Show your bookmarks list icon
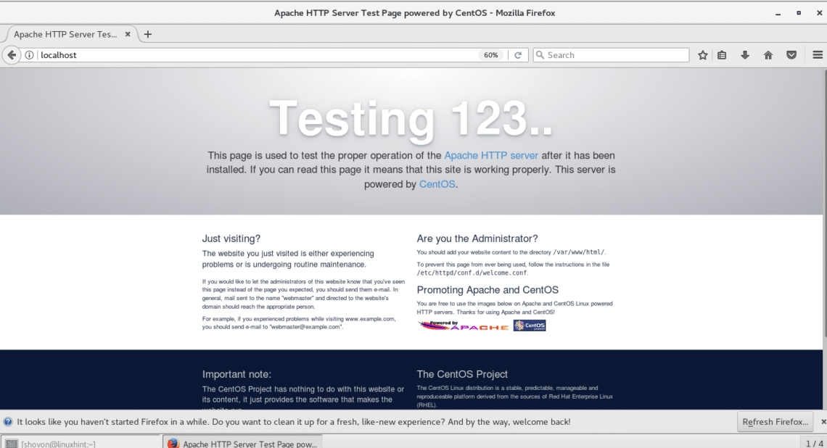Viewport: 827px width, 448px height. point(722,55)
